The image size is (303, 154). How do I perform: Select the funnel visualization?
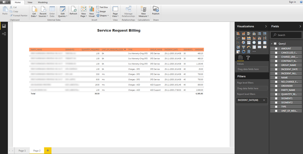click(x=243, y=47)
